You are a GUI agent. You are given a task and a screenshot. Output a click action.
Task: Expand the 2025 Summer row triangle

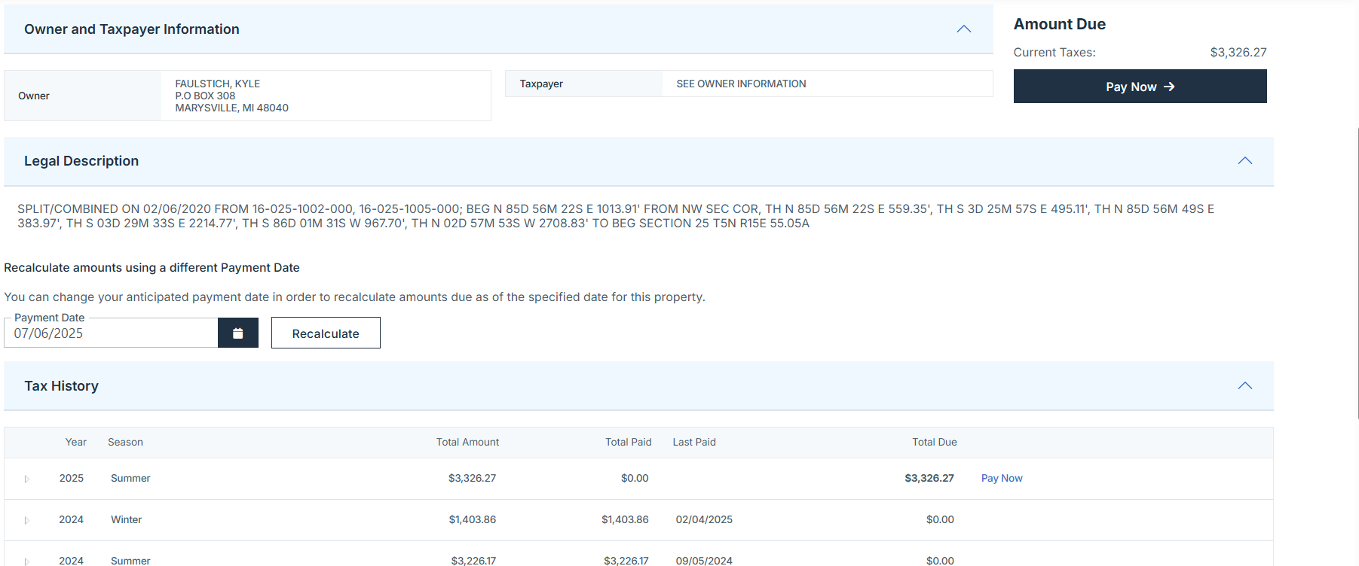27,479
